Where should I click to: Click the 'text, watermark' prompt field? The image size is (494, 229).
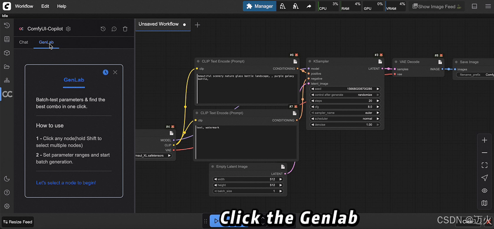pos(246,142)
